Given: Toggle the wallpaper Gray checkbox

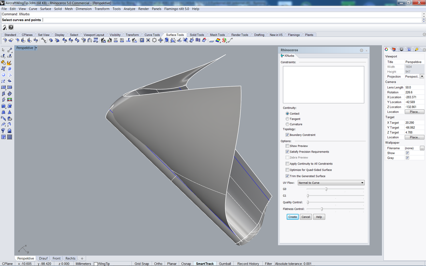Looking at the screenshot, I should (x=407, y=158).
